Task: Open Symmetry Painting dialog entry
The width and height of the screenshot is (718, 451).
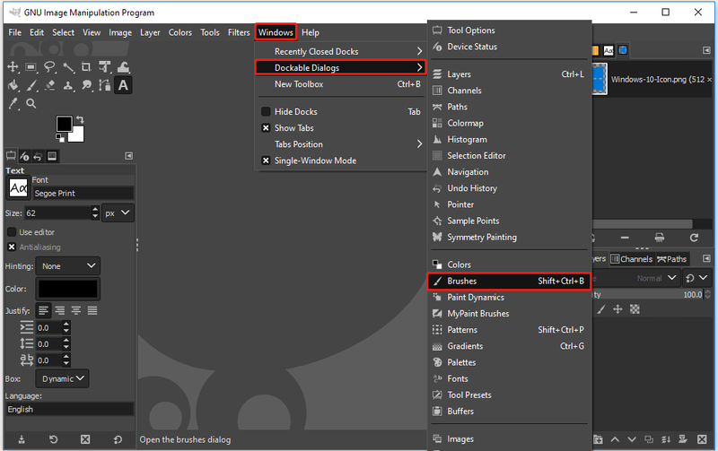Action: coord(508,238)
